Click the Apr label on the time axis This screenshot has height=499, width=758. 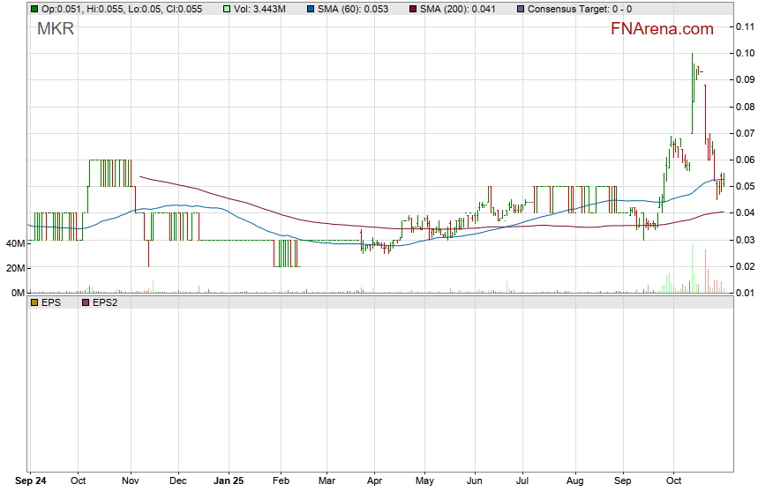click(x=373, y=482)
